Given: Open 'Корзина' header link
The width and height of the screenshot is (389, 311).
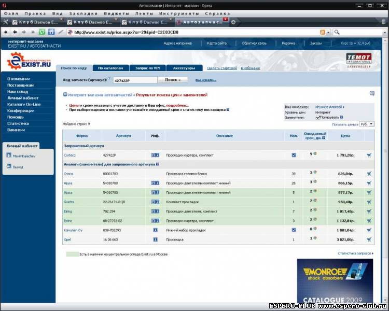Looking at the screenshot, I should point(288,43).
